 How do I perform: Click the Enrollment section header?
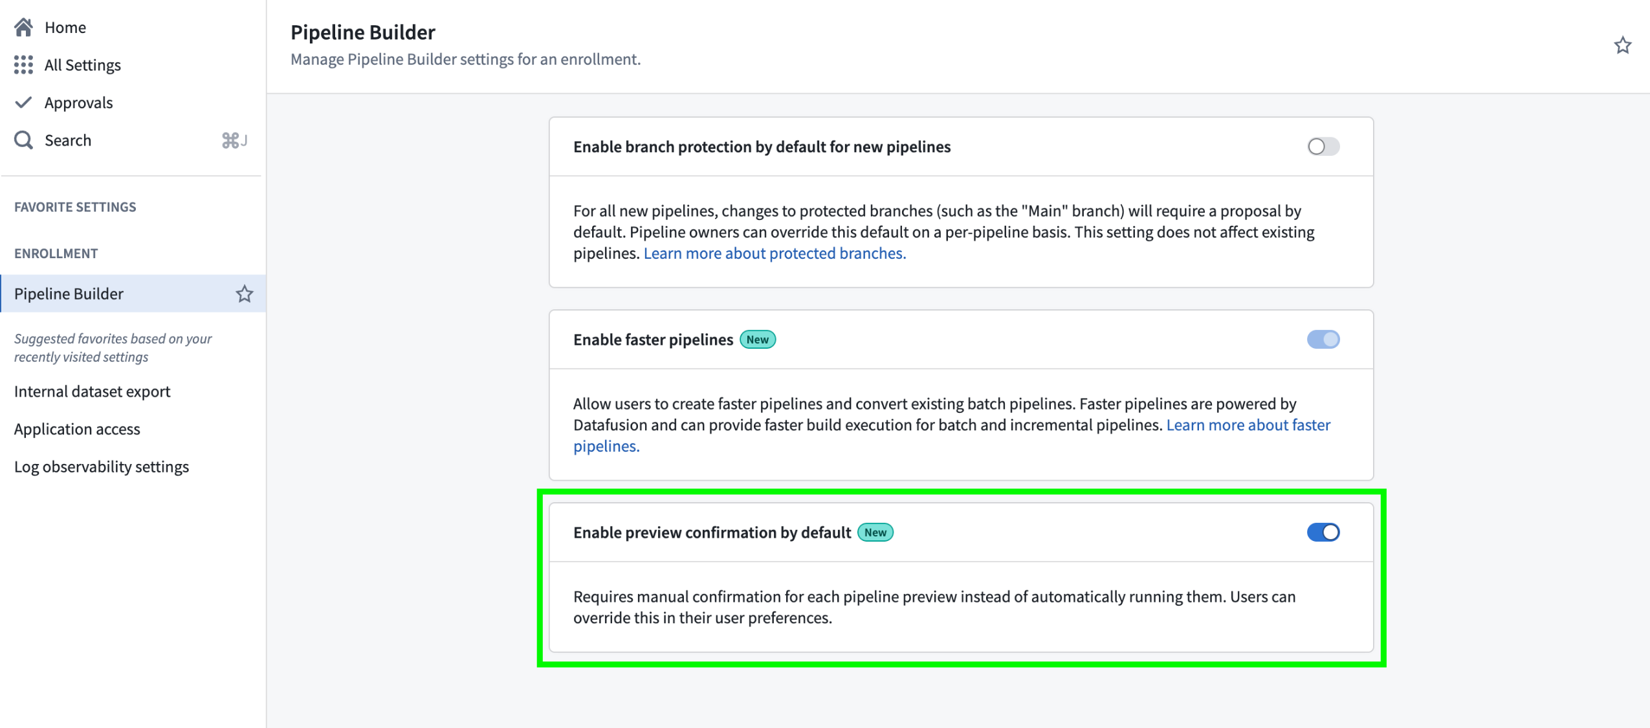[x=56, y=253]
